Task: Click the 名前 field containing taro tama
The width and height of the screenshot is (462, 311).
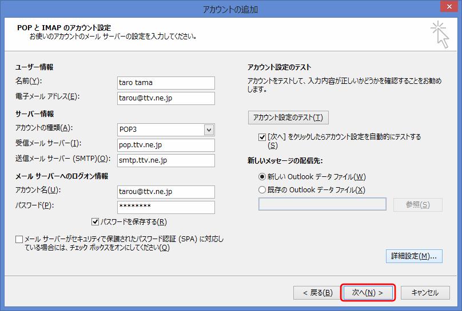Action: [x=165, y=83]
